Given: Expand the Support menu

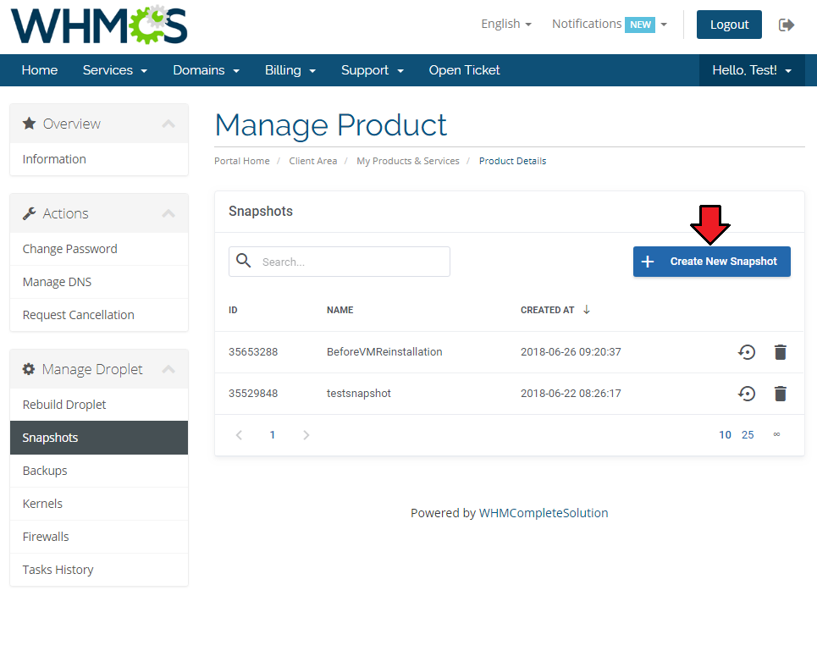Looking at the screenshot, I should coord(372,70).
